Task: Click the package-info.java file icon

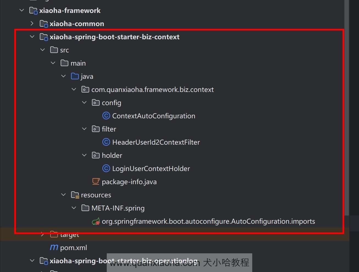Action: pyautogui.click(x=96, y=182)
